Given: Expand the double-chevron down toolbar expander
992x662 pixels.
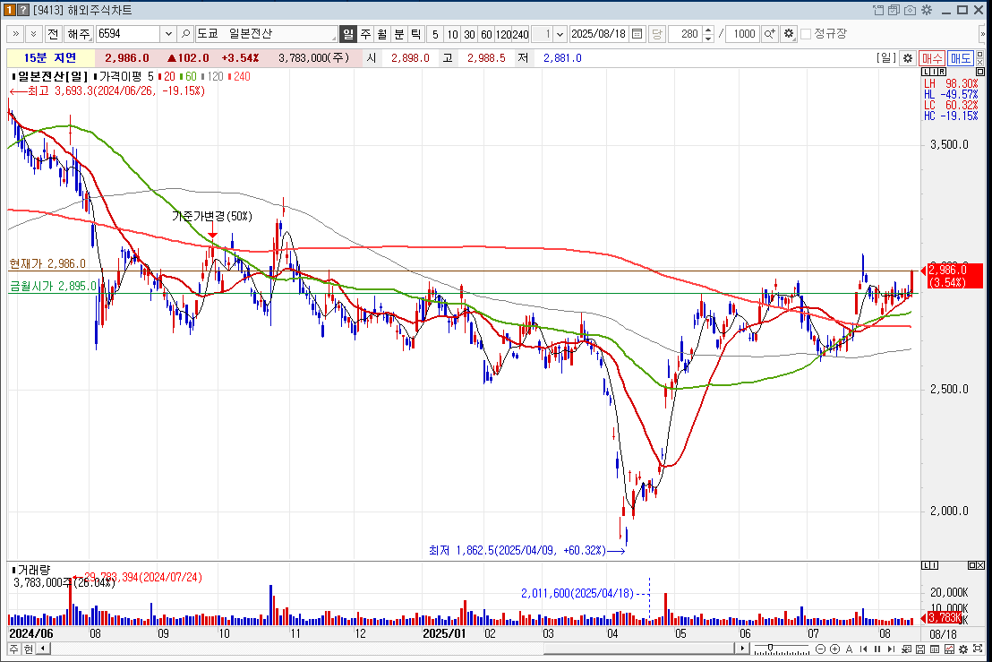Looking at the screenshot, I should click(33, 34).
